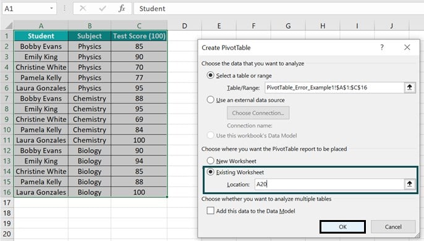Click the Location collapse dialog arrow icon
This screenshot has width=424, height=241.
coord(410,184)
